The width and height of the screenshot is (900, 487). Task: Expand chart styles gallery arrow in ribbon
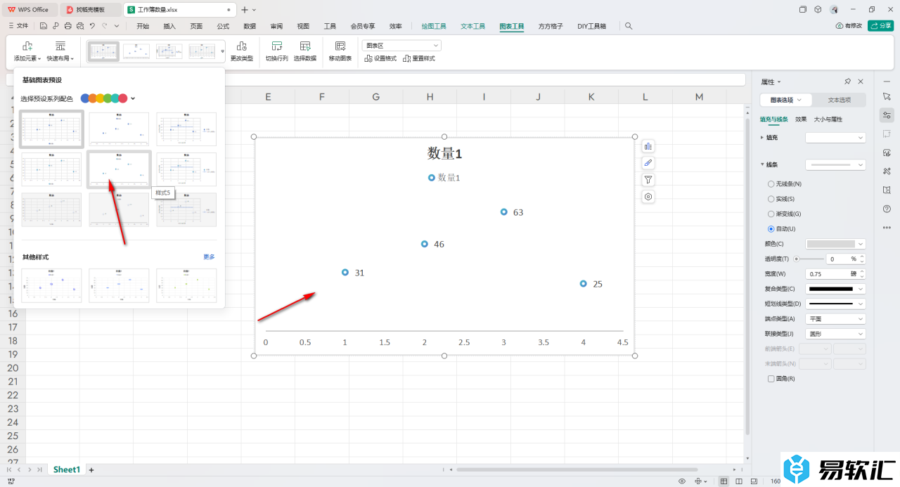click(x=223, y=51)
